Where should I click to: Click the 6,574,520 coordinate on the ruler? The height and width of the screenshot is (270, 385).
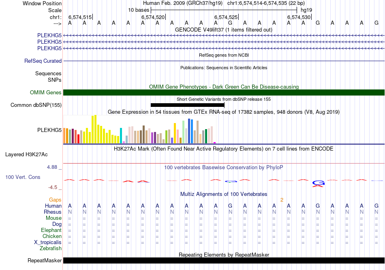point(153,17)
